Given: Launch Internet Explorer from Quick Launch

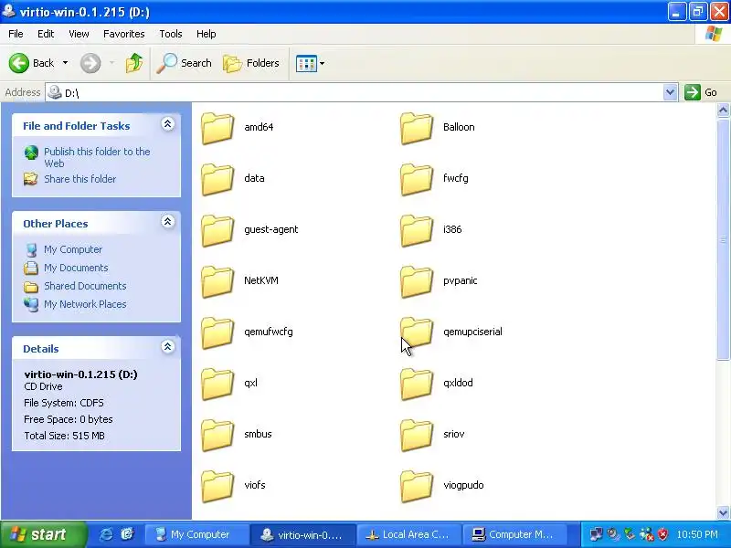Looking at the screenshot, I should pos(106,534).
